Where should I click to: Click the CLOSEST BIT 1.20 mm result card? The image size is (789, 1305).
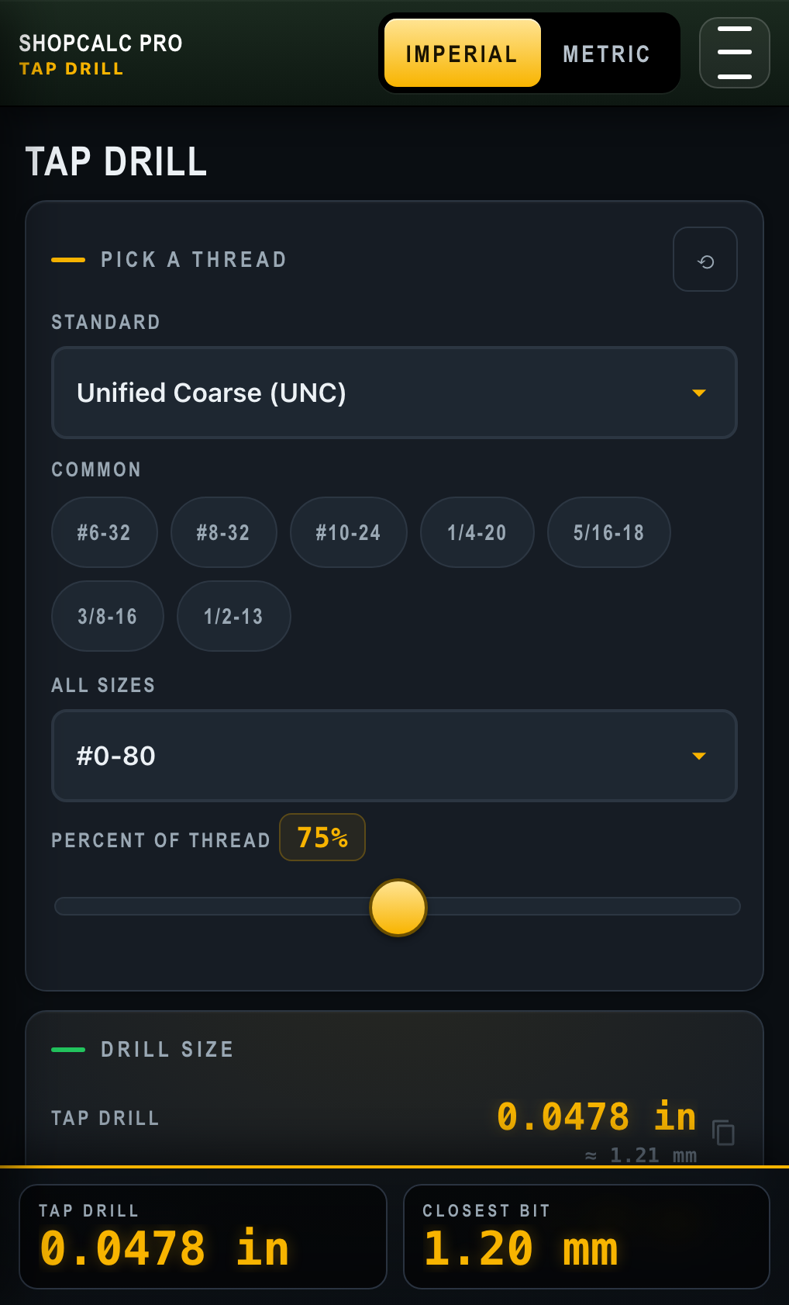pos(586,1237)
